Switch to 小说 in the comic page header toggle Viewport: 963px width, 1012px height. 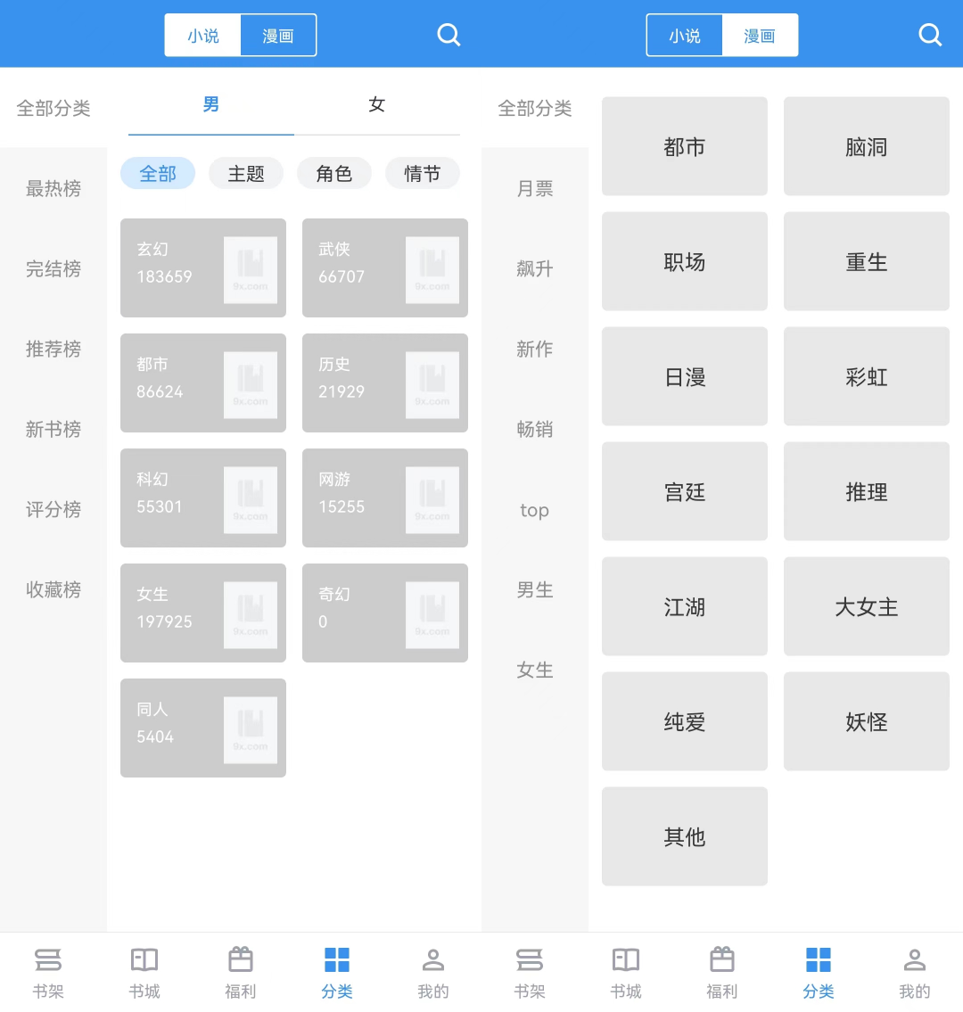[x=685, y=36]
